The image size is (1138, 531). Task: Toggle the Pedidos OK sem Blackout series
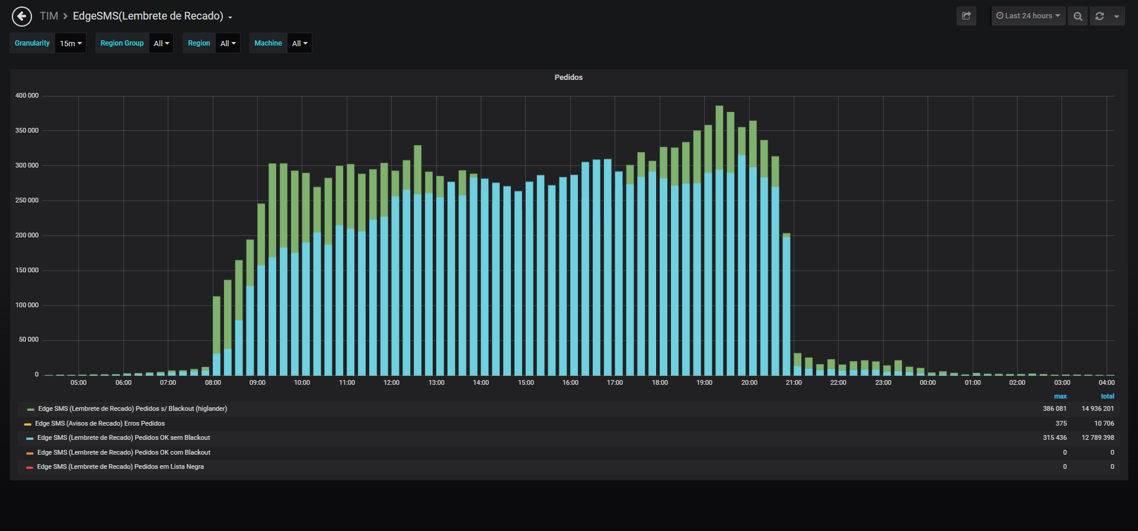123,438
